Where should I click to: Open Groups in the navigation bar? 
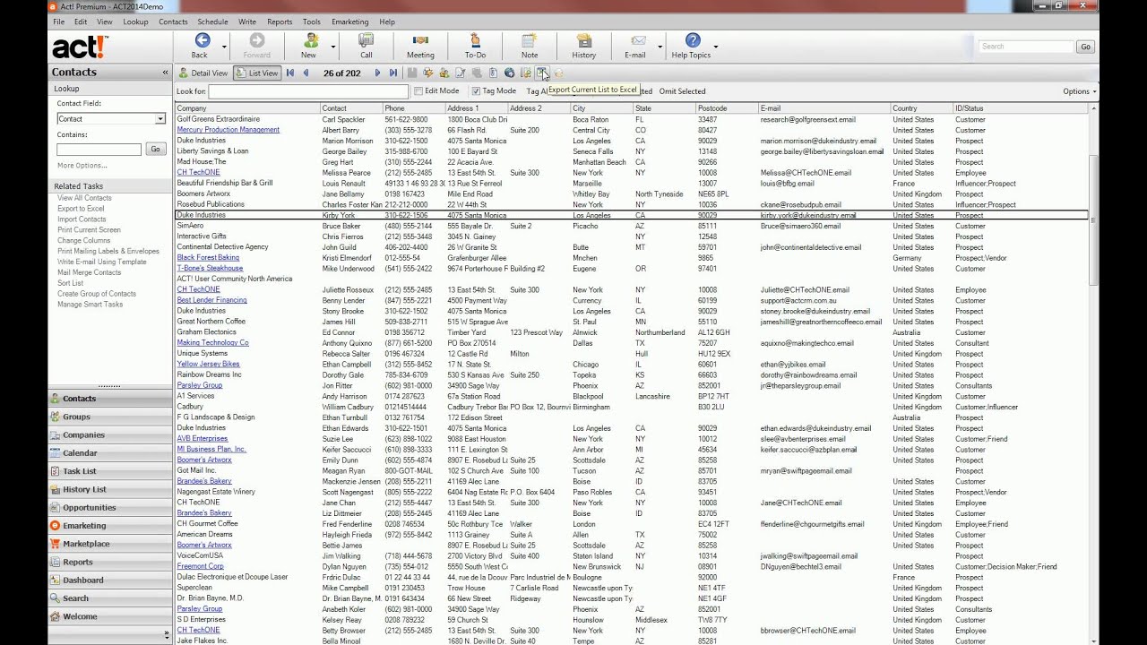(x=109, y=417)
